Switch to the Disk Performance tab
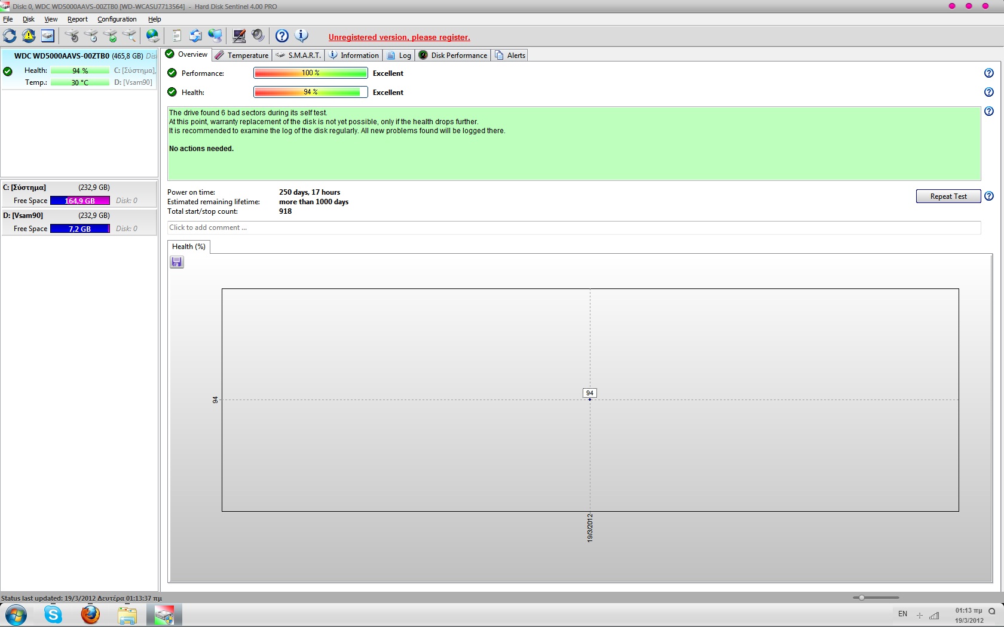The height and width of the screenshot is (627, 1004). (453, 55)
